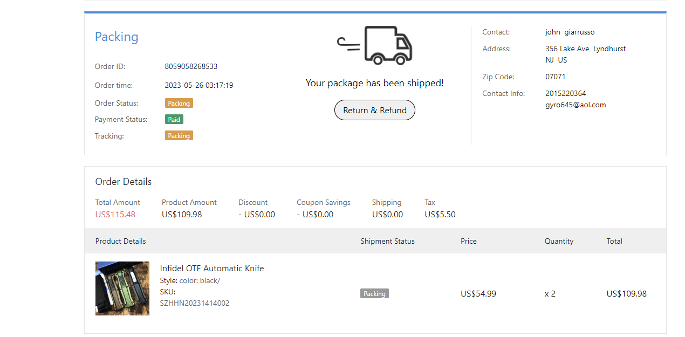This screenshot has width=685, height=337.
Task: Click the email gyro645@aol.com
Action: (x=576, y=105)
